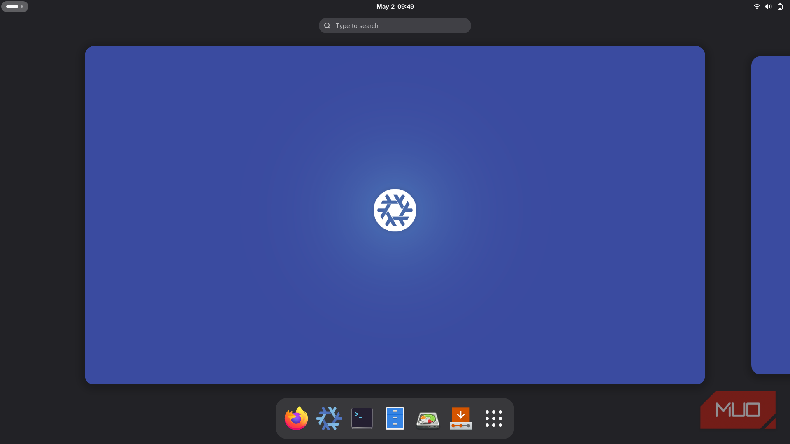
Task: Select the current workspace thumbnail
Action: pos(395,215)
